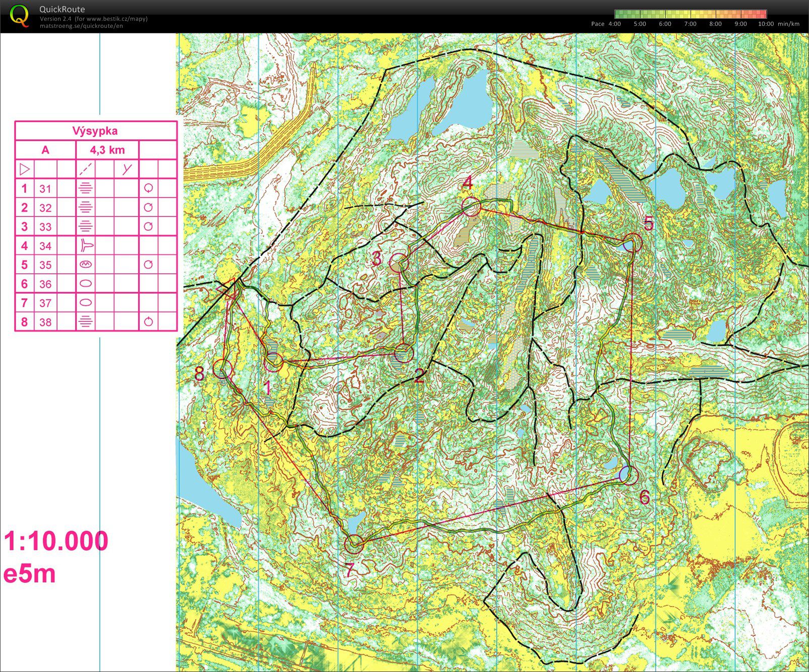Click the "Version 2.4" text line
The image size is (809, 672).
click(x=93, y=19)
